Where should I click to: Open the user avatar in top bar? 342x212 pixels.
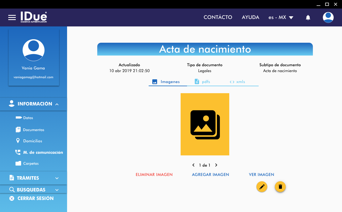coord(328,17)
